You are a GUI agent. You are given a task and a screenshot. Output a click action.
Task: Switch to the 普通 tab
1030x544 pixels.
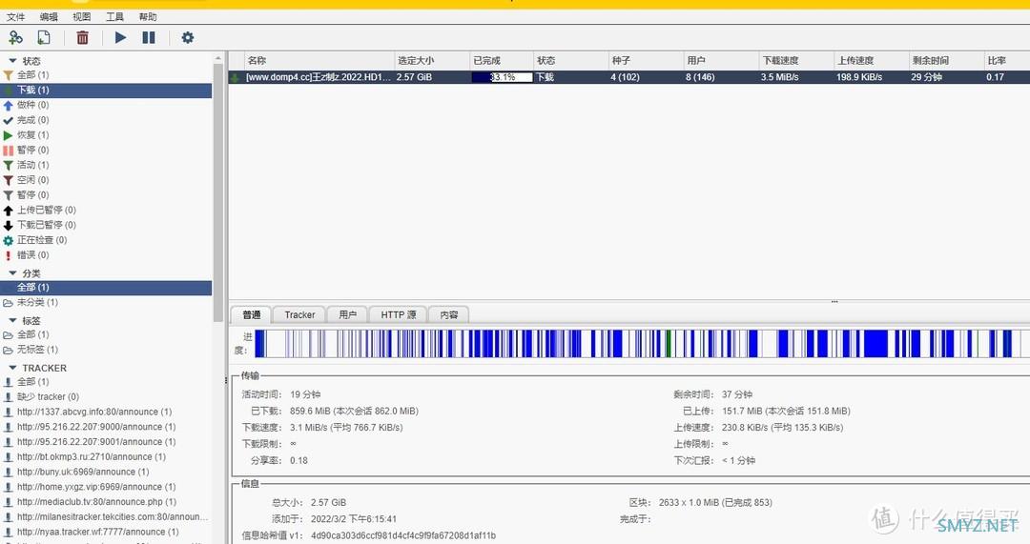click(252, 315)
